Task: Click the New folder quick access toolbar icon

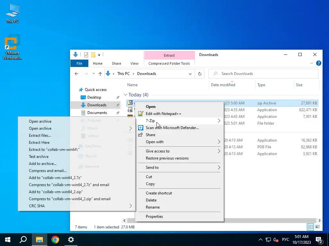Action: pos(93,55)
